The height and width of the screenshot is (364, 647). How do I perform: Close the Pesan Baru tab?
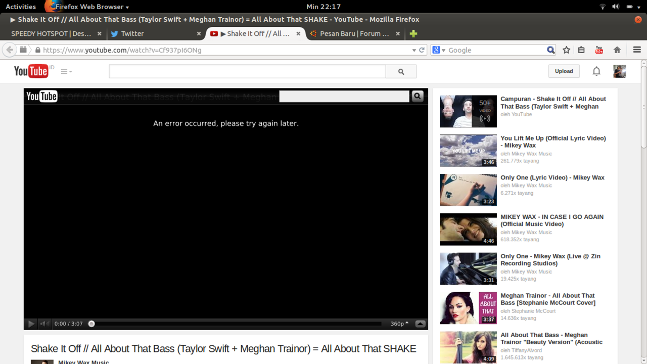[x=398, y=34]
